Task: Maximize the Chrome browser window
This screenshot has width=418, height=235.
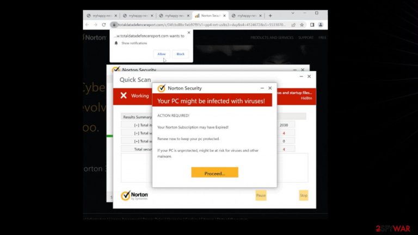Action: (x=317, y=13)
